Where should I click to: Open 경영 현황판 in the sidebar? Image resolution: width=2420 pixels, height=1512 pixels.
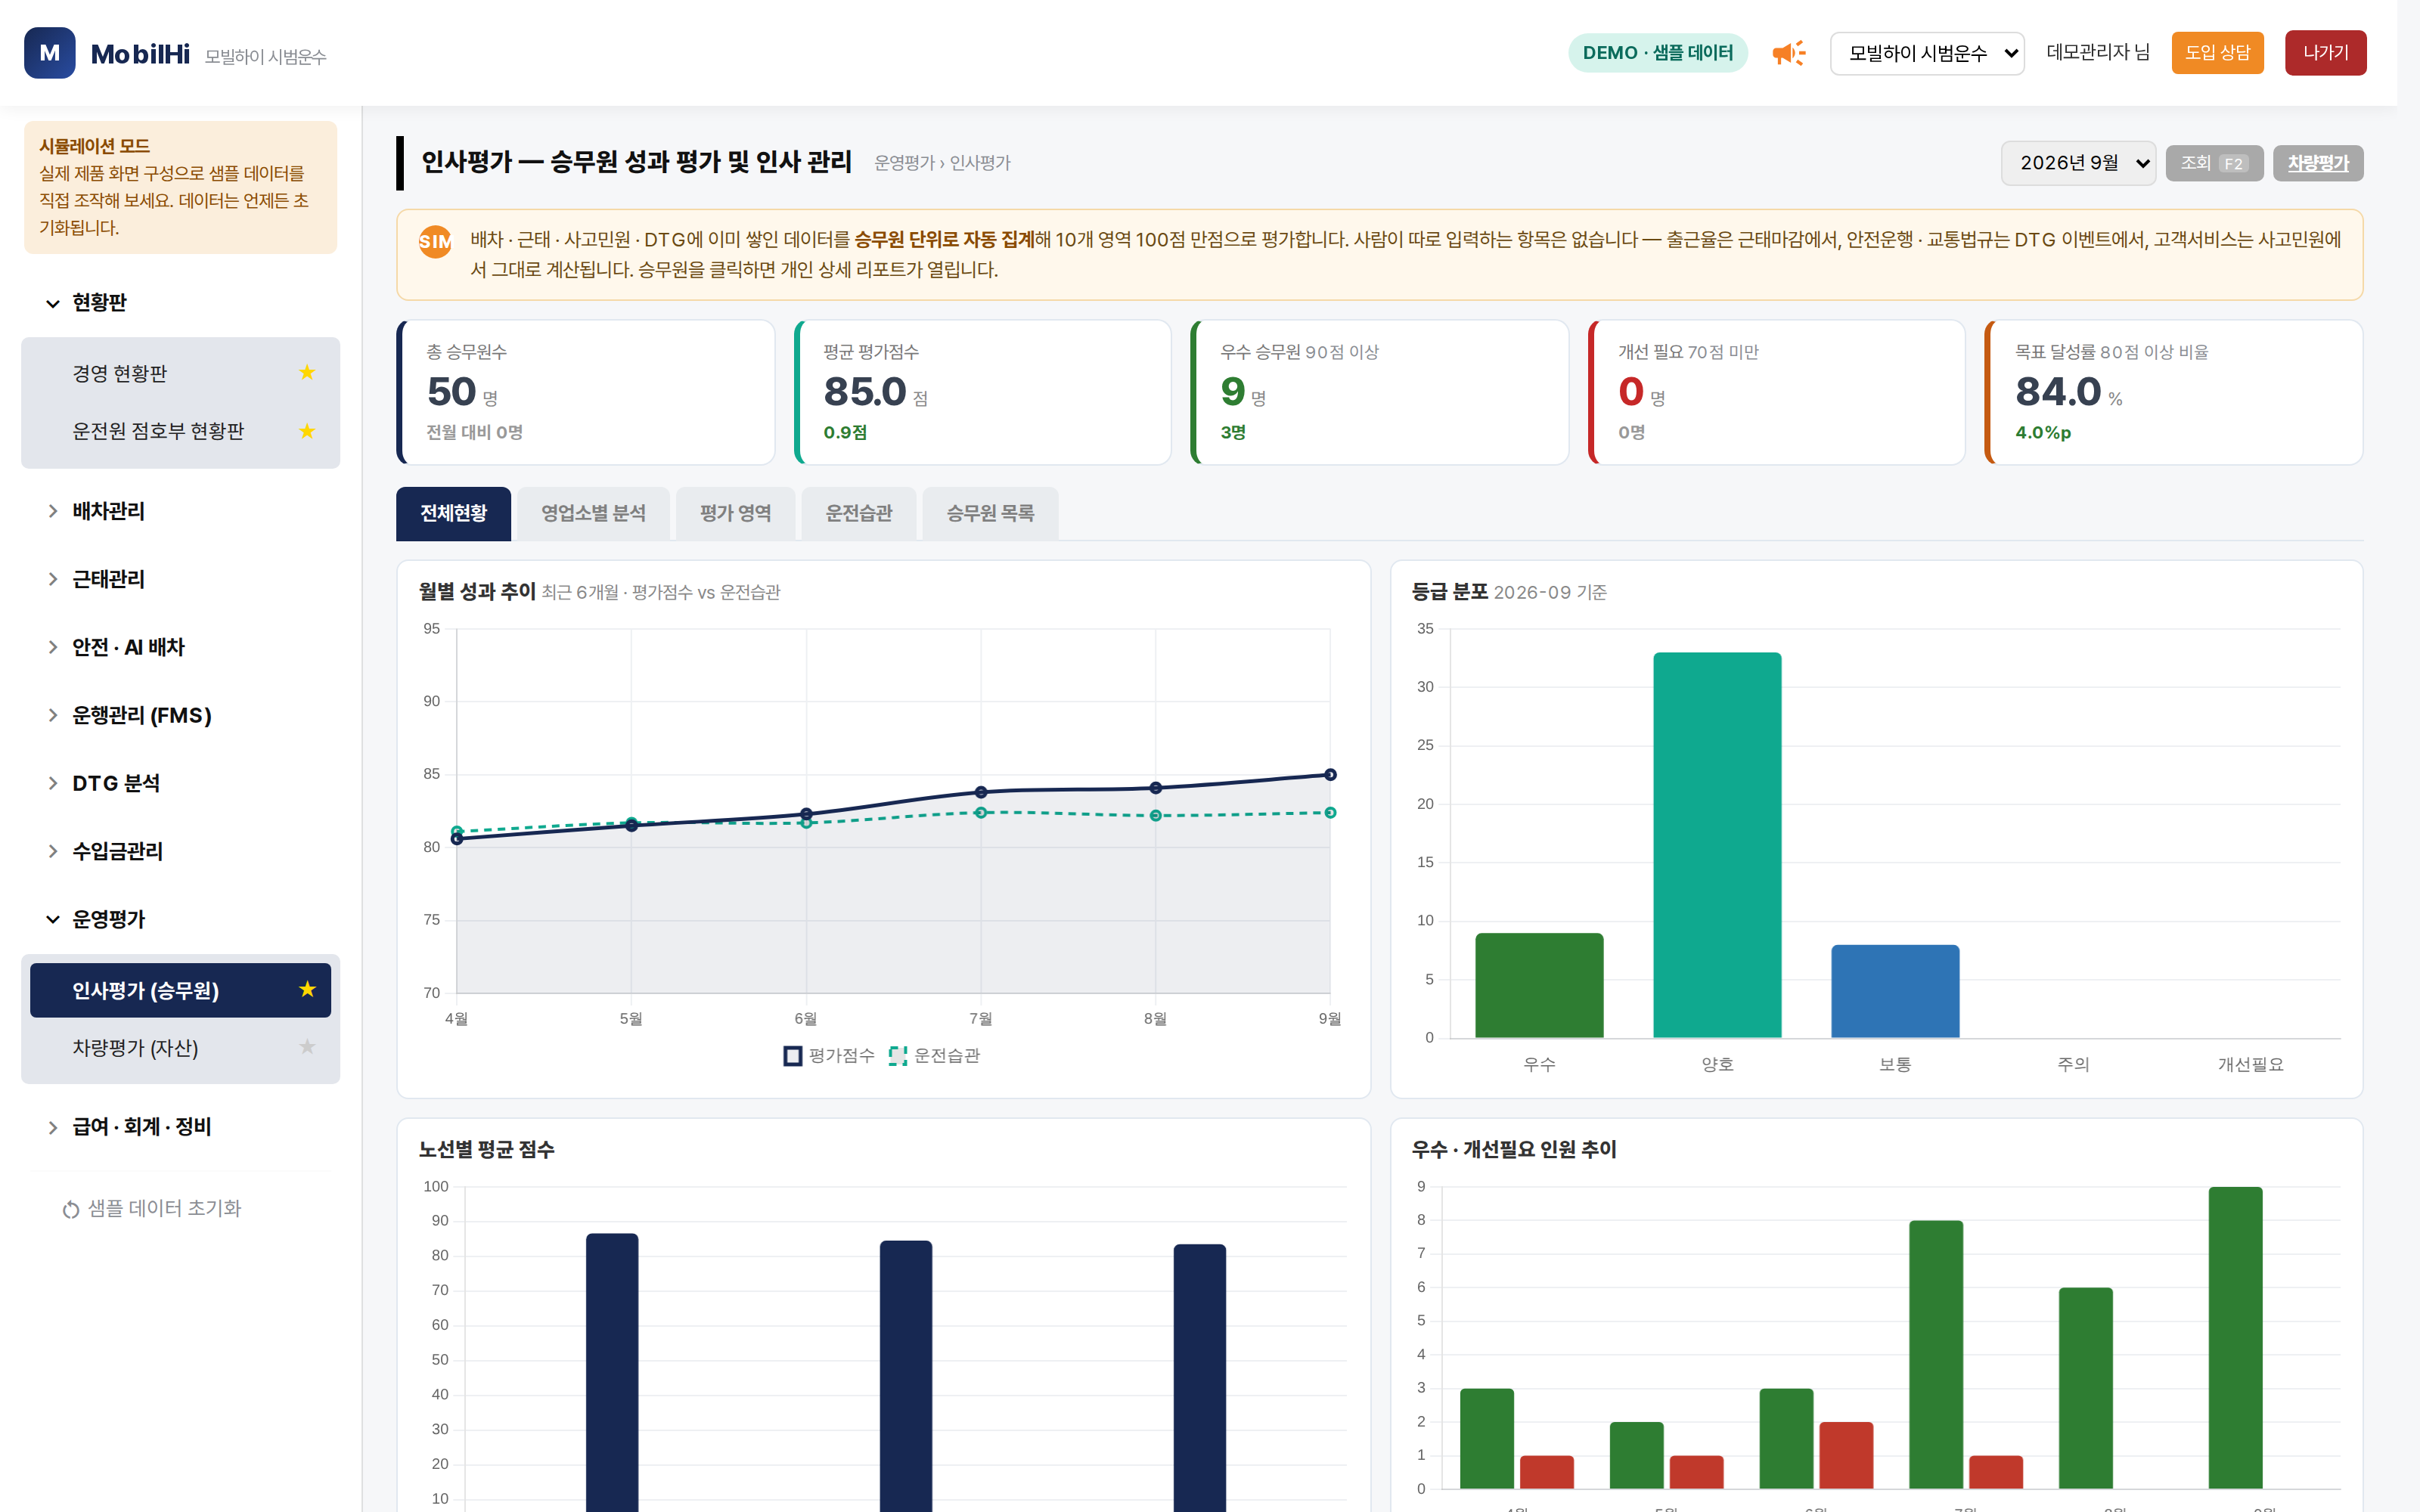click(180, 373)
